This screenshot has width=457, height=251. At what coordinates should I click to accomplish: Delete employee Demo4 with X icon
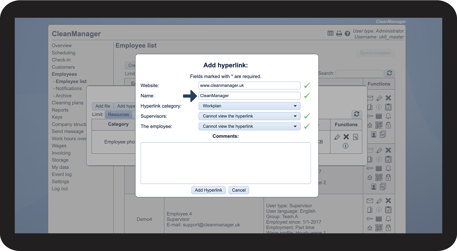[388, 201]
